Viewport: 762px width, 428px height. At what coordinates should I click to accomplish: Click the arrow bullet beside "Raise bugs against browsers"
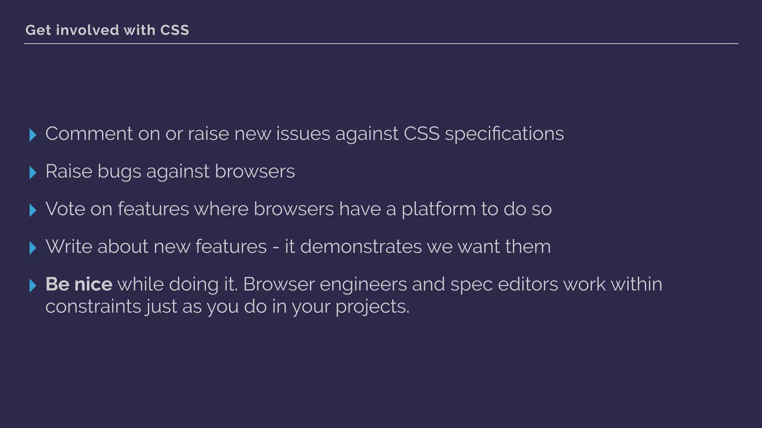pyautogui.click(x=33, y=172)
